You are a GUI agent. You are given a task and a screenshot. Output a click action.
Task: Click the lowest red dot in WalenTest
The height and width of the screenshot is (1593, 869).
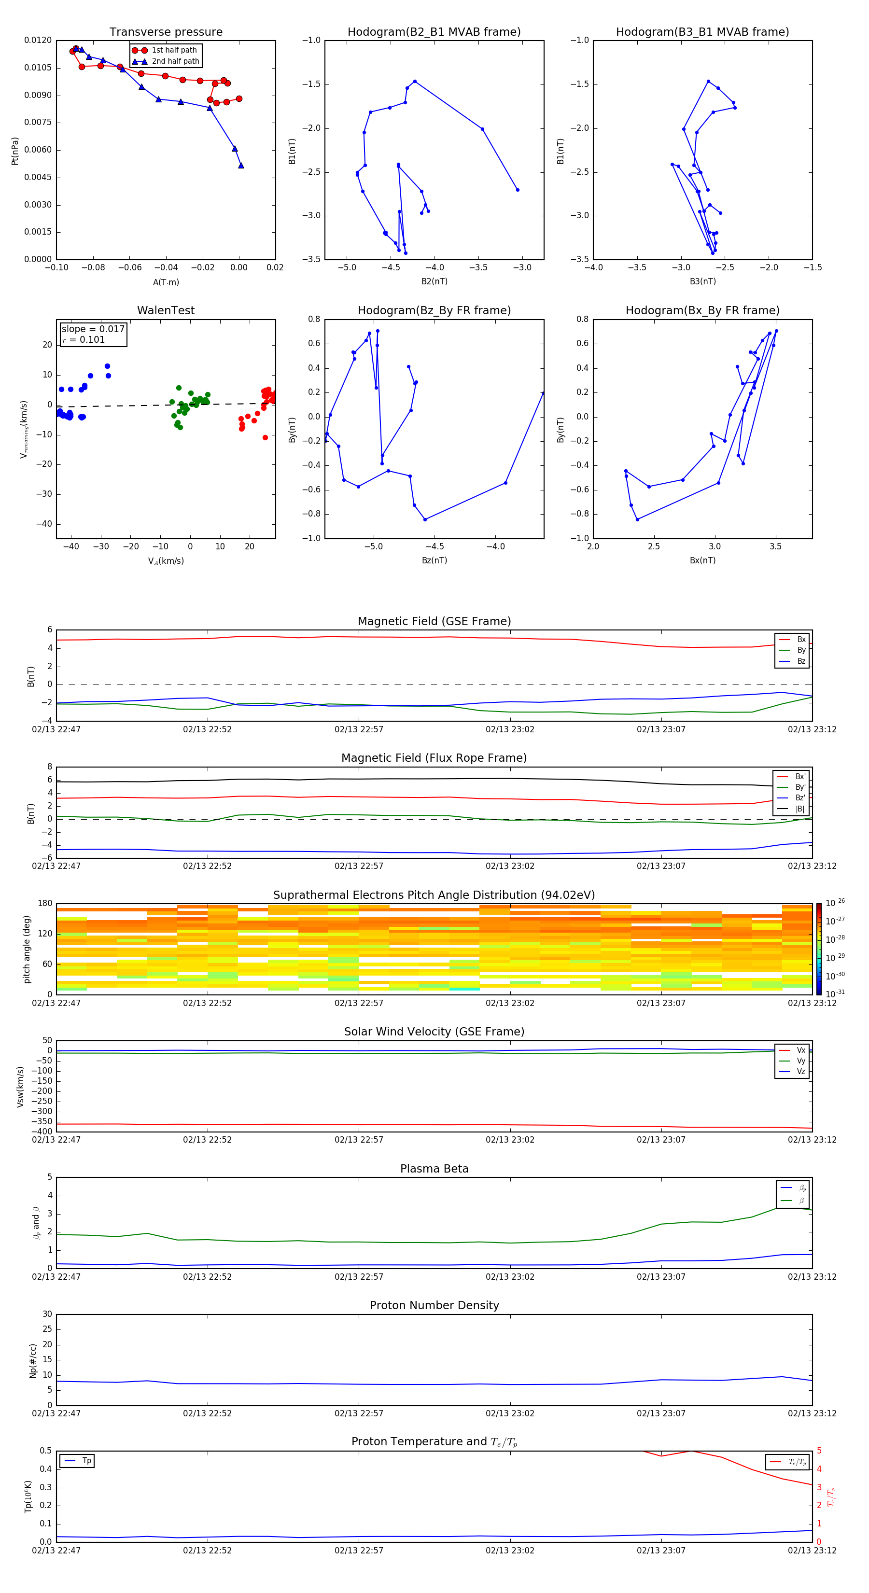(266, 437)
